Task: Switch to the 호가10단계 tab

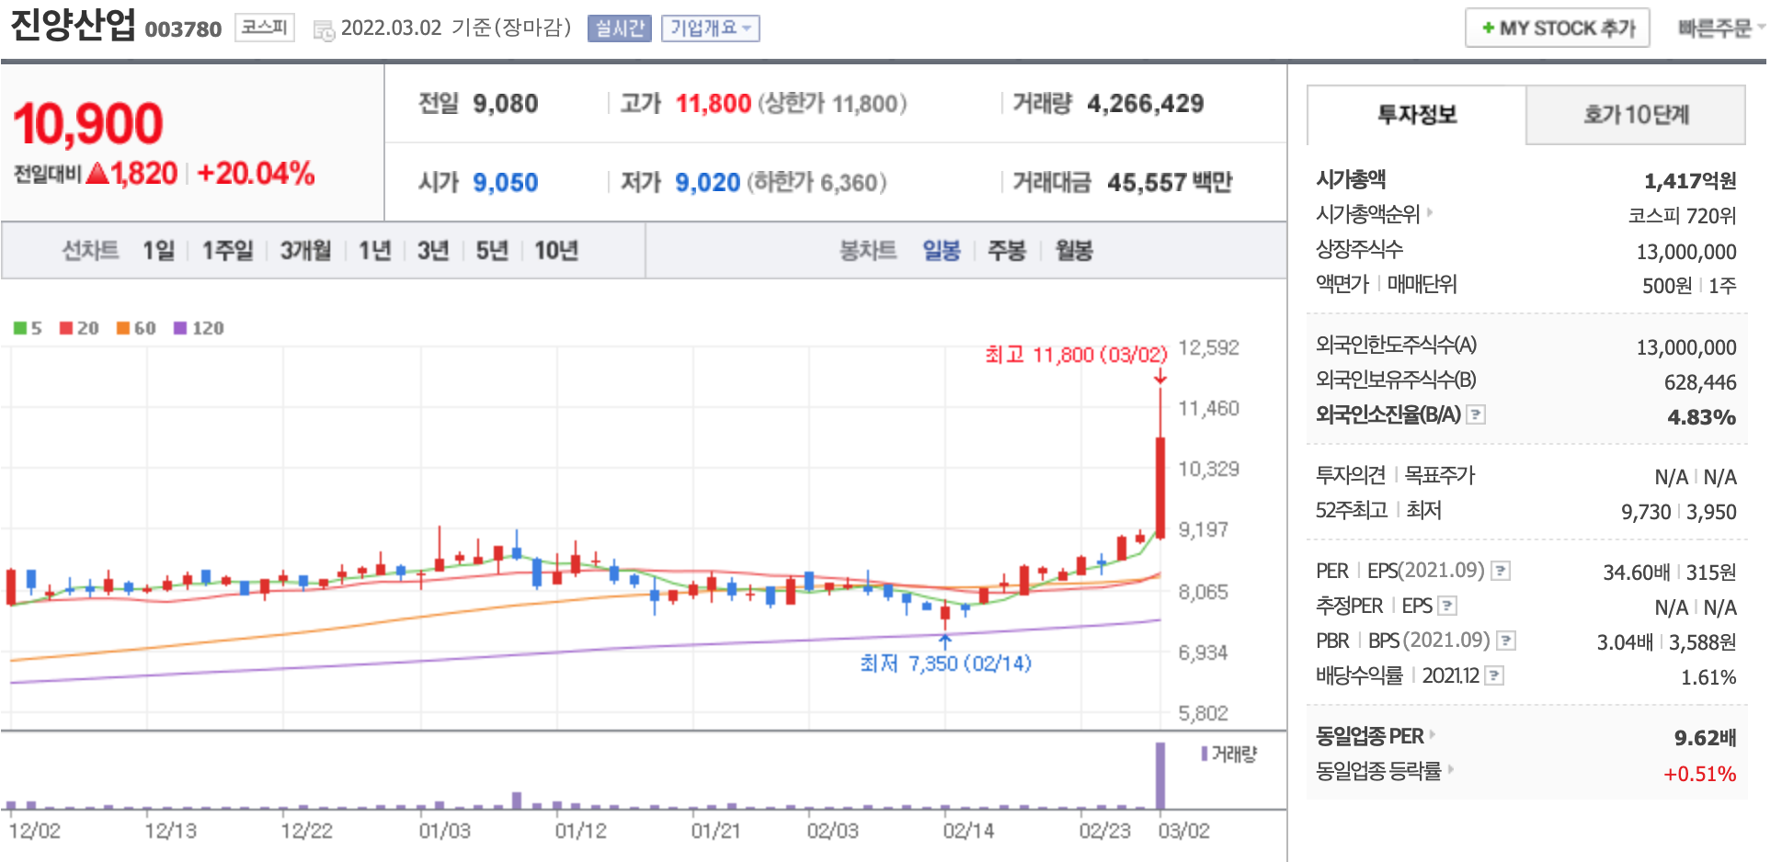Action: 1636,115
